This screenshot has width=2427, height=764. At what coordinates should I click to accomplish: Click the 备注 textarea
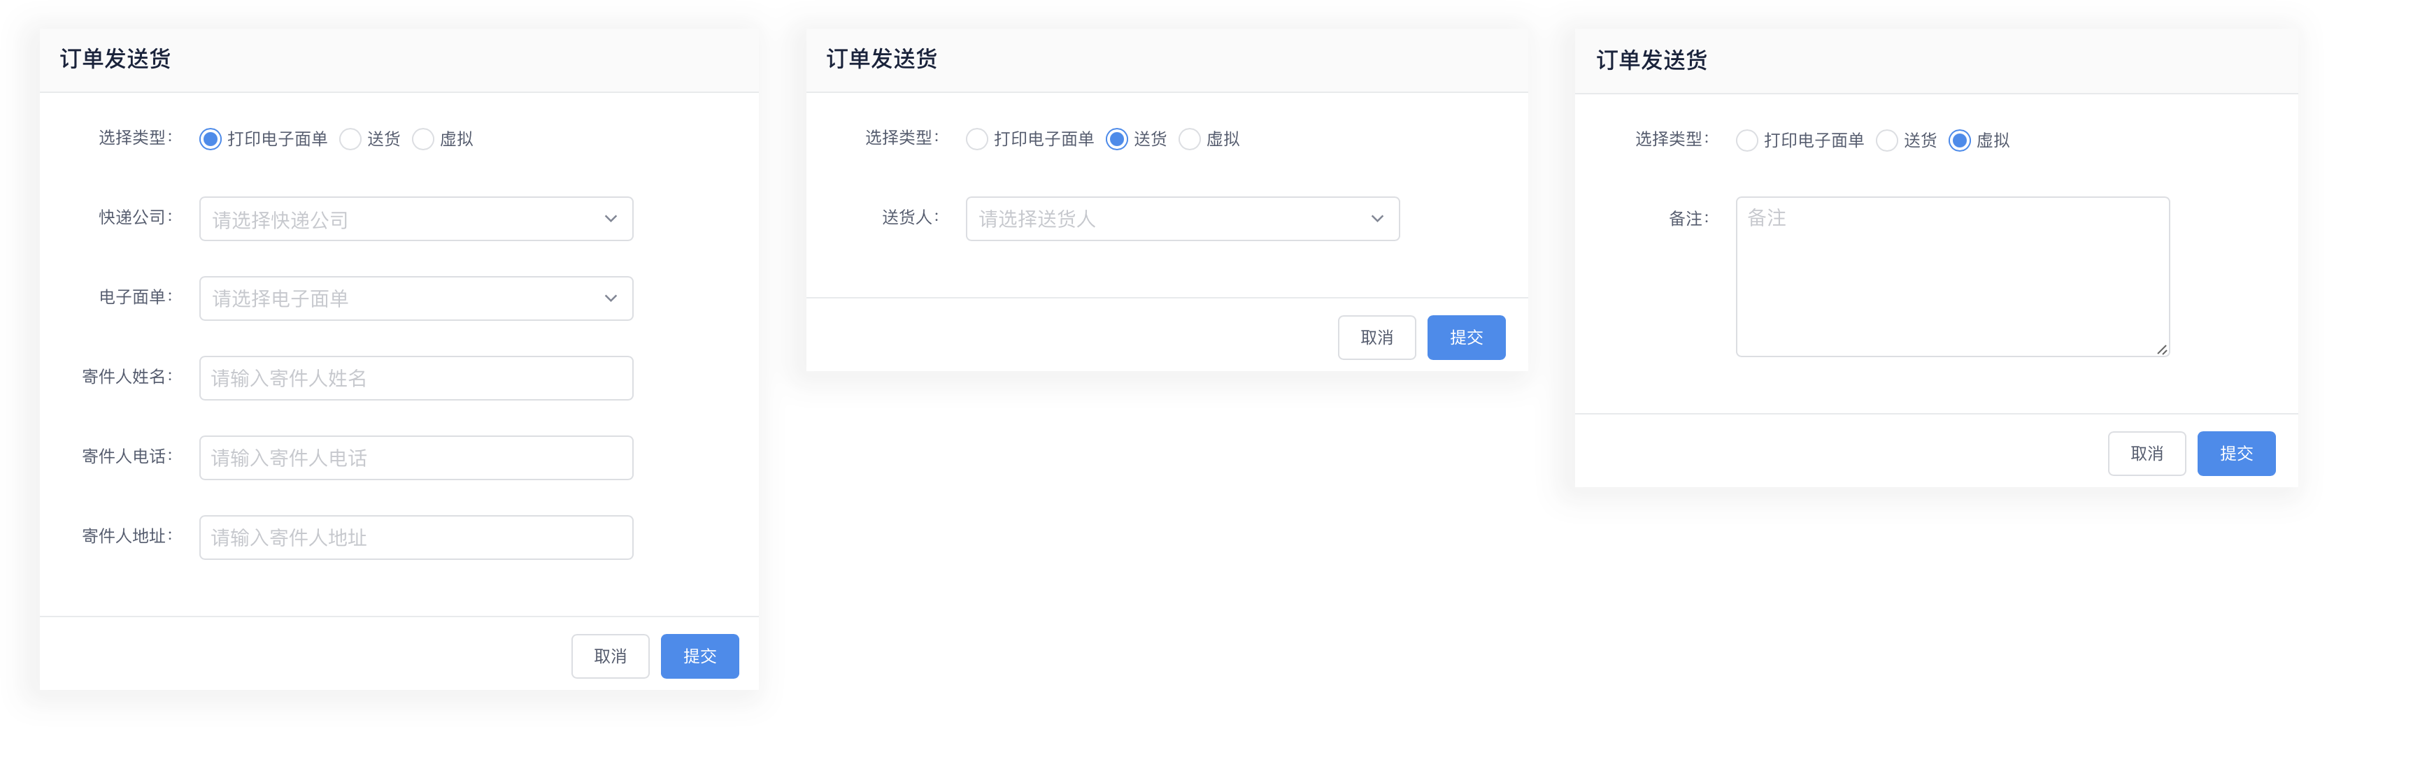1953,277
